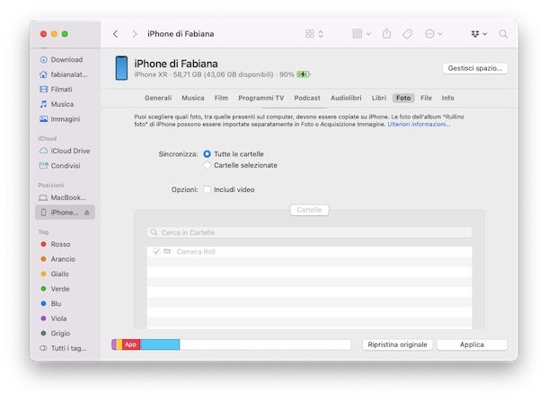The height and width of the screenshot is (400, 548).
Task: Click the iPhone device icon
Action: (x=121, y=68)
